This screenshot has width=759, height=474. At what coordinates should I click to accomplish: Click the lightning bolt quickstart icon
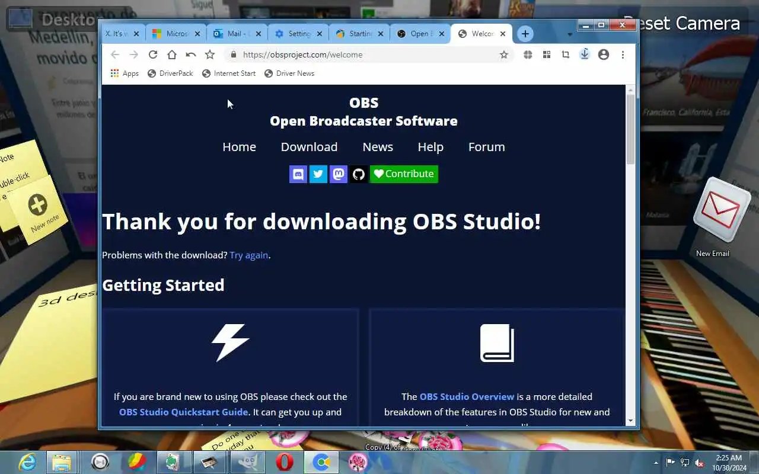coord(230,342)
